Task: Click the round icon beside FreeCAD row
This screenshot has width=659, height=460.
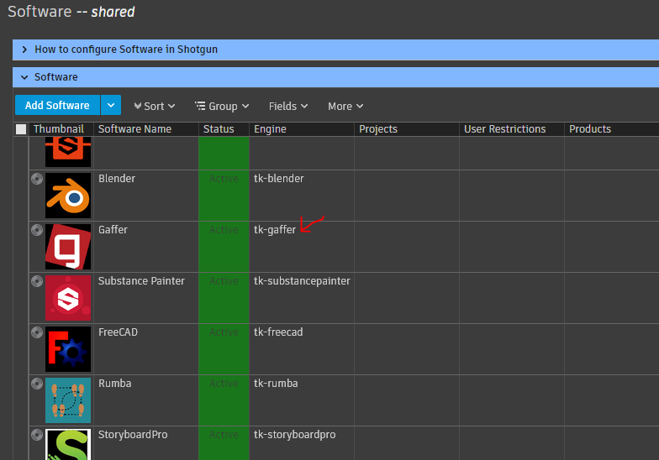Action: click(37, 332)
